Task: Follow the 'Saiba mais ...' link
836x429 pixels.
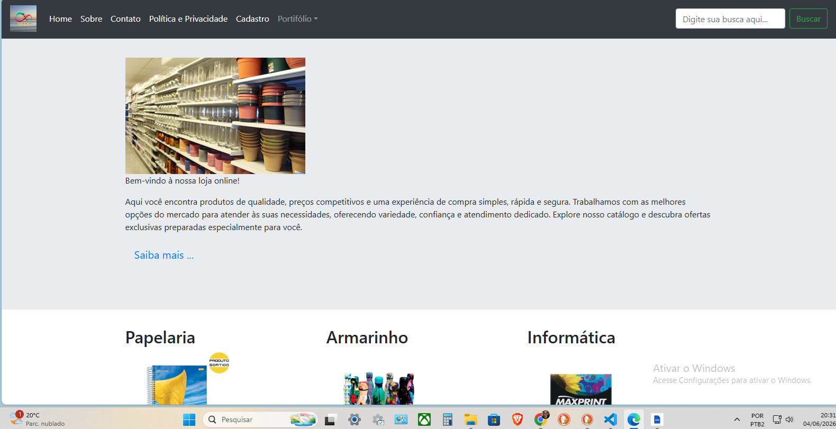Action: click(164, 255)
